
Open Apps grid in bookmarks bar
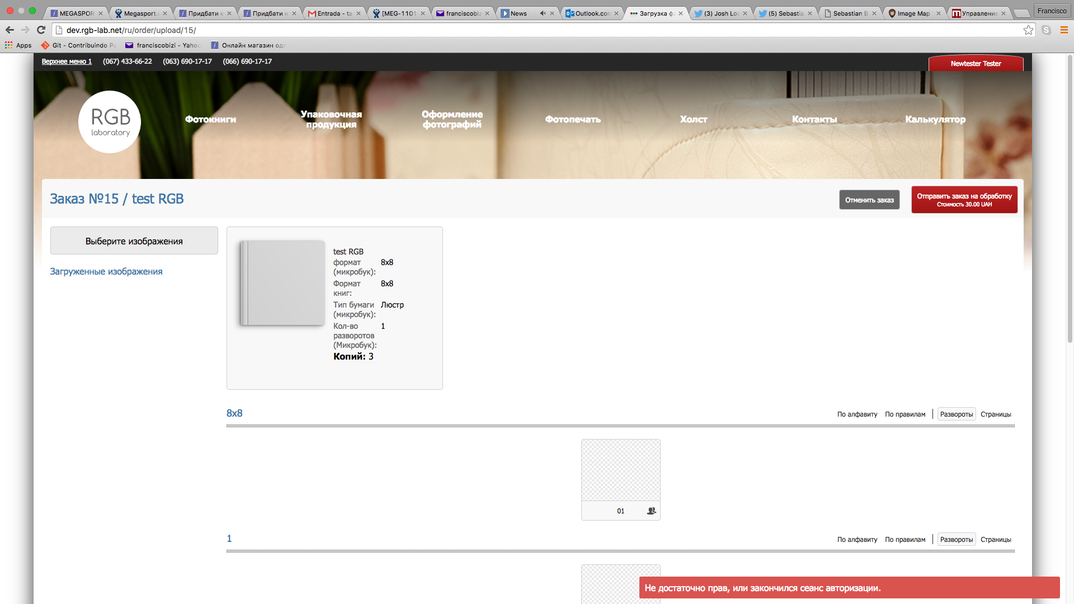(x=18, y=45)
